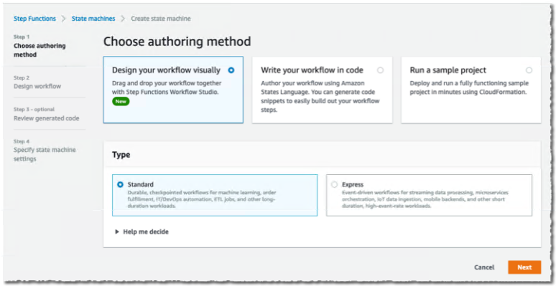The image size is (556, 286).
Task: Cancel state machine creation
Action: (484, 267)
